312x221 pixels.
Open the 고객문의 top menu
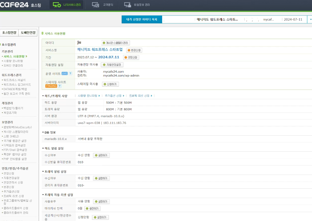click(x=102, y=5)
